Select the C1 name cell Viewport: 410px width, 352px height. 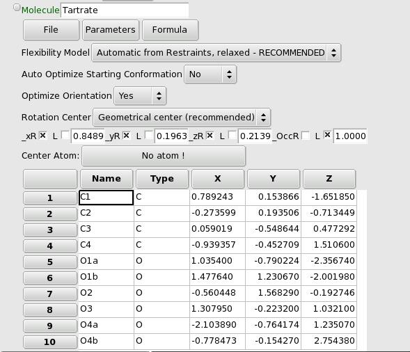pyautogui.click(x=106, y=198)
